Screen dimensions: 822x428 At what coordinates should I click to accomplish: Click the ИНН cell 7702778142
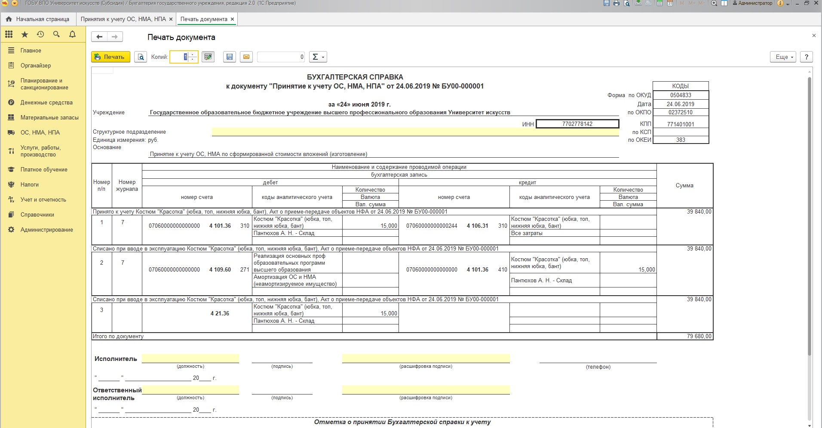point(577,124)
